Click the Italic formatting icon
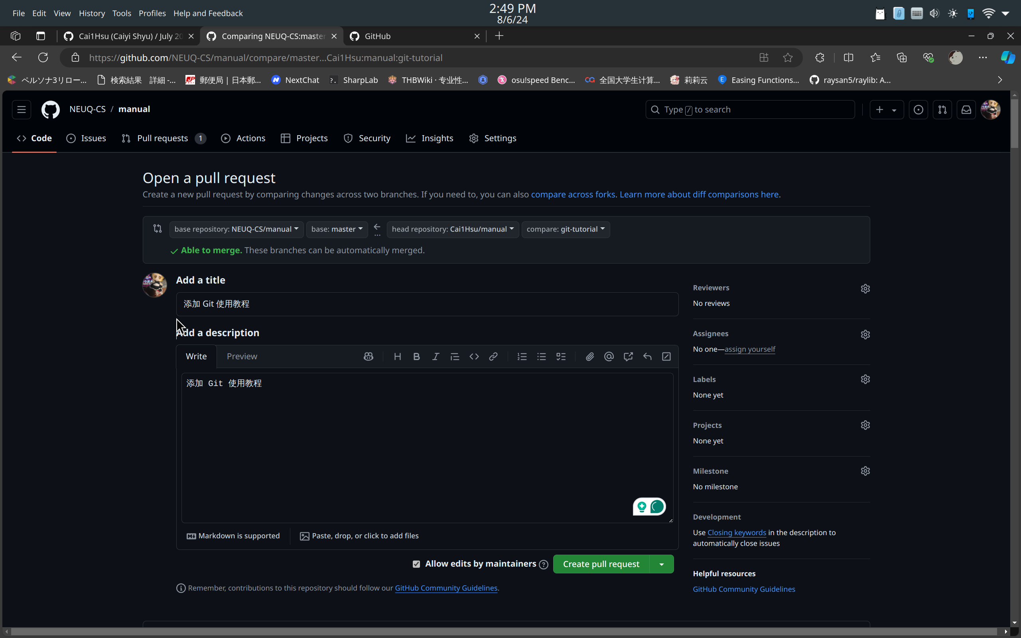This screenshot has height=638, width=1021. pyautogui.click(x=436, y=356)
